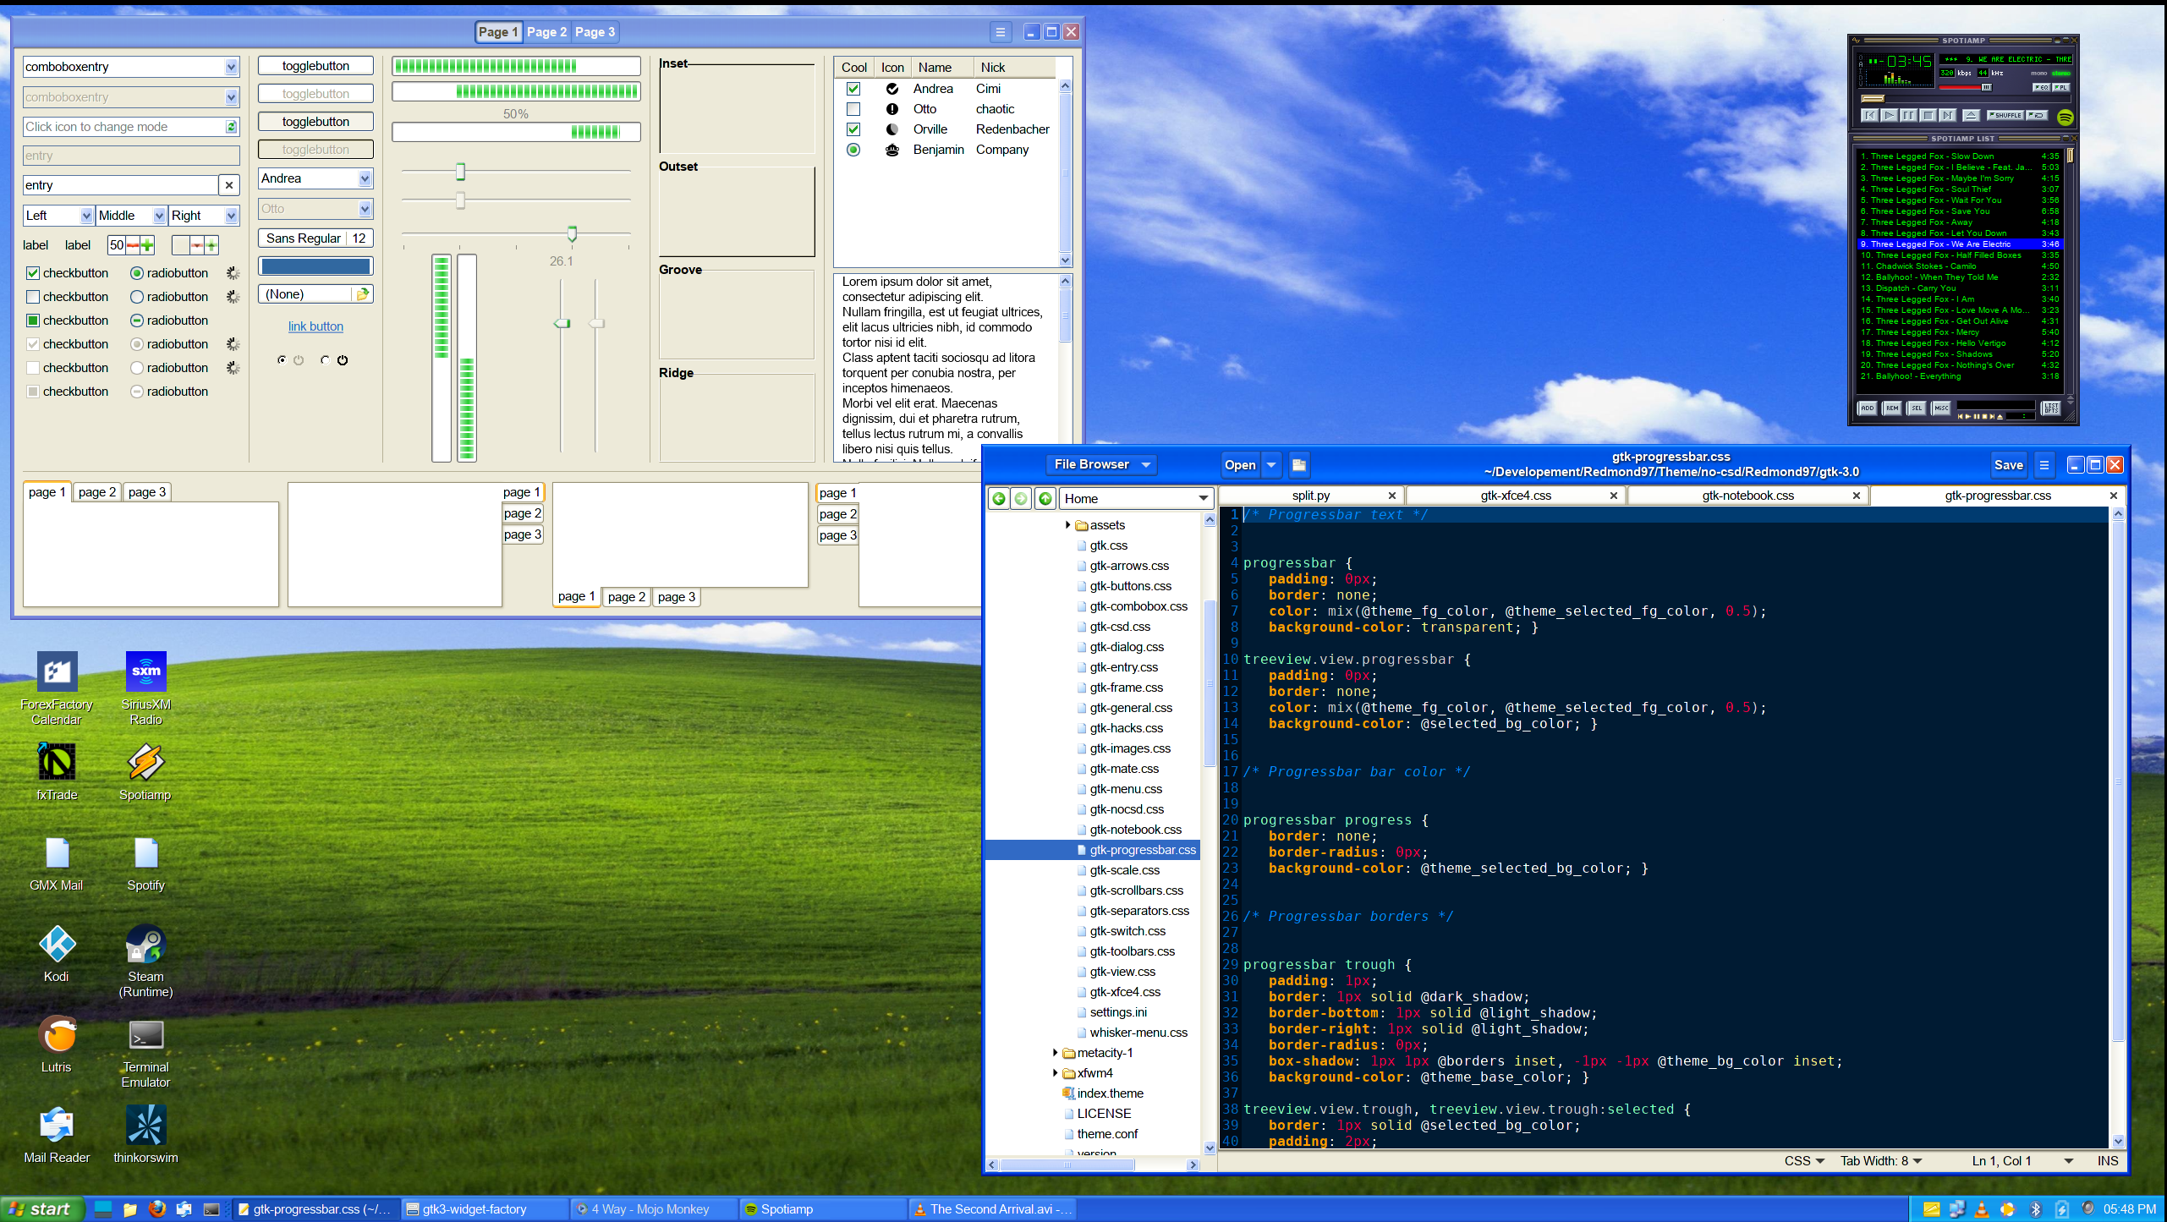Open the Left combo box dropdown

[x=58, y=216]
